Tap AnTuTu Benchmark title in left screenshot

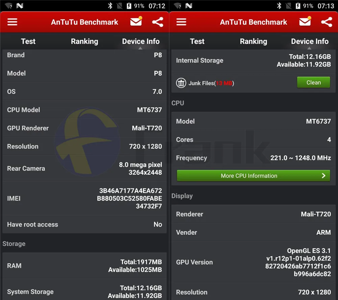[84, 22]
